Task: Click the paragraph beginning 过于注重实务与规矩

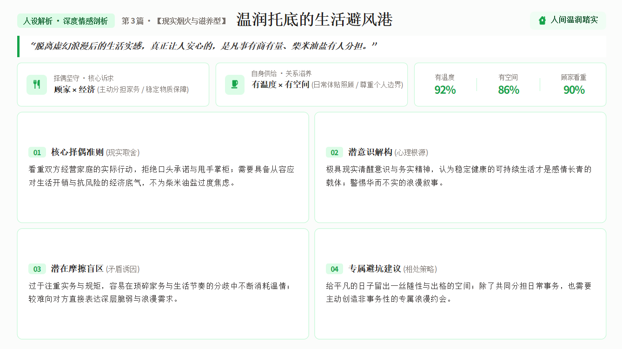Action: click(160, 292)
